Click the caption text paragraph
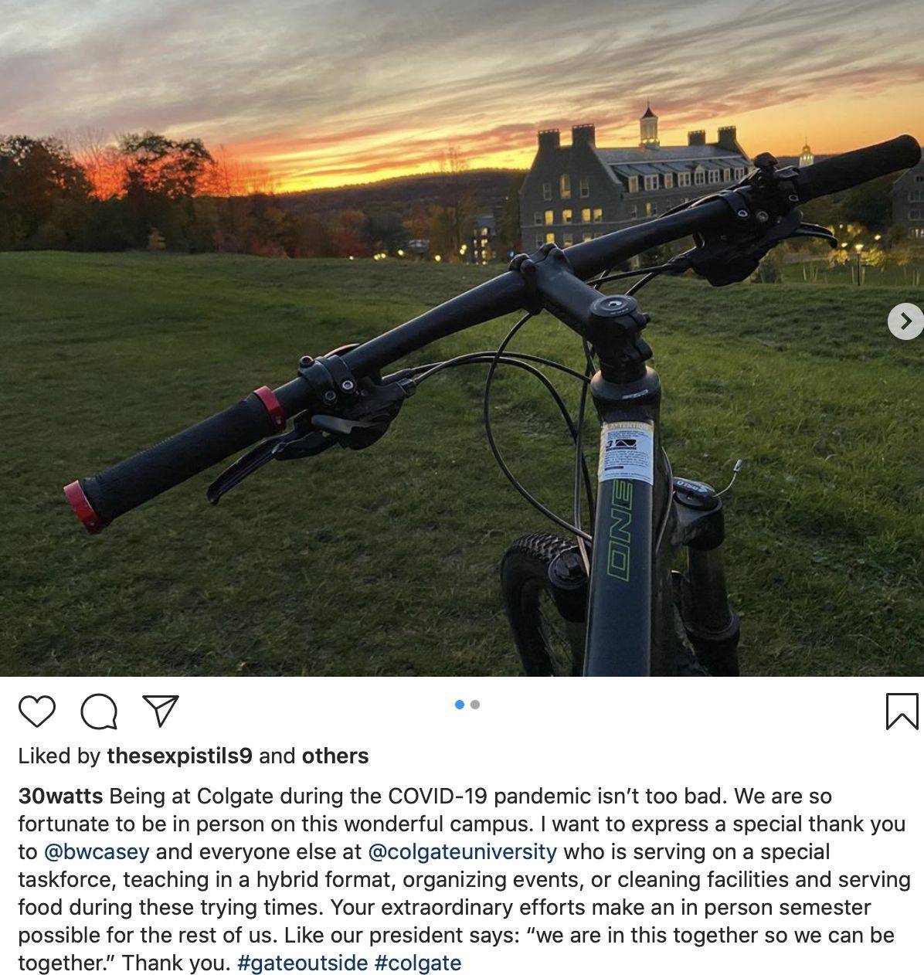This screenshot has height=975, width=924. tap(462, 880)
